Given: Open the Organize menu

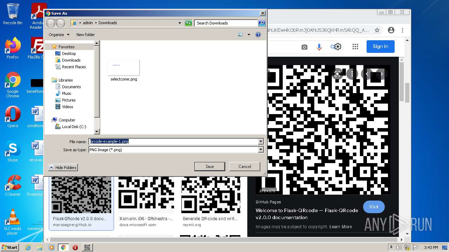Looking at the screenshot, I should (x=59, y=35).
